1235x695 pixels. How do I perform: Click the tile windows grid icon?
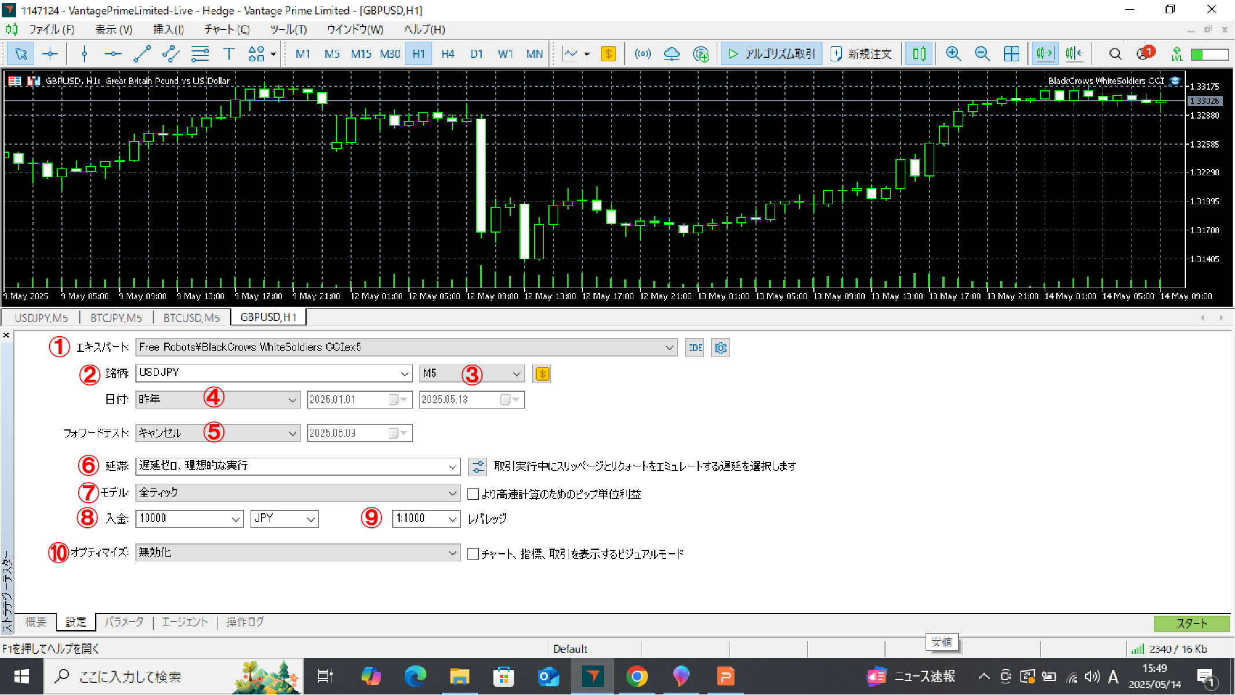pyautogui.click(x=1011, y=54)
